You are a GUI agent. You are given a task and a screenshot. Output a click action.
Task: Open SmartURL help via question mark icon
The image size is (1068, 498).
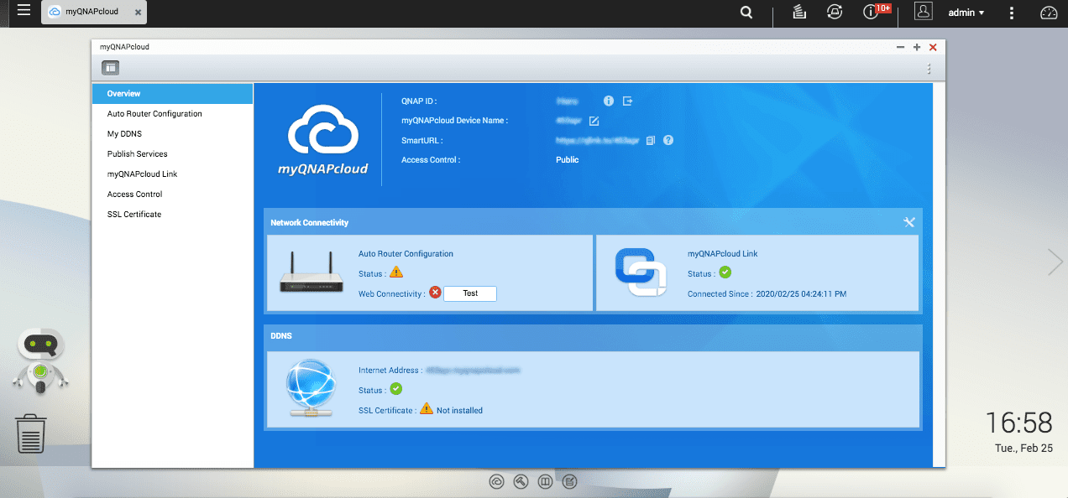667,140
